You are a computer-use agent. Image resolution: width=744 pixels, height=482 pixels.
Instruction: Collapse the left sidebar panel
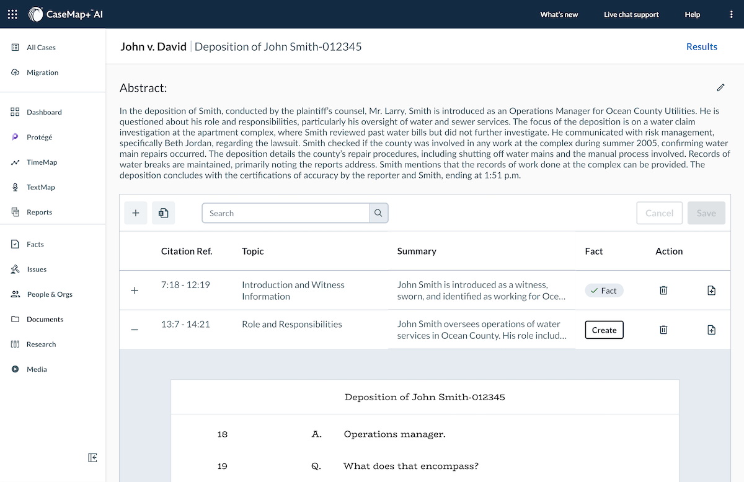pyautogui.click(x=92, y=458)
